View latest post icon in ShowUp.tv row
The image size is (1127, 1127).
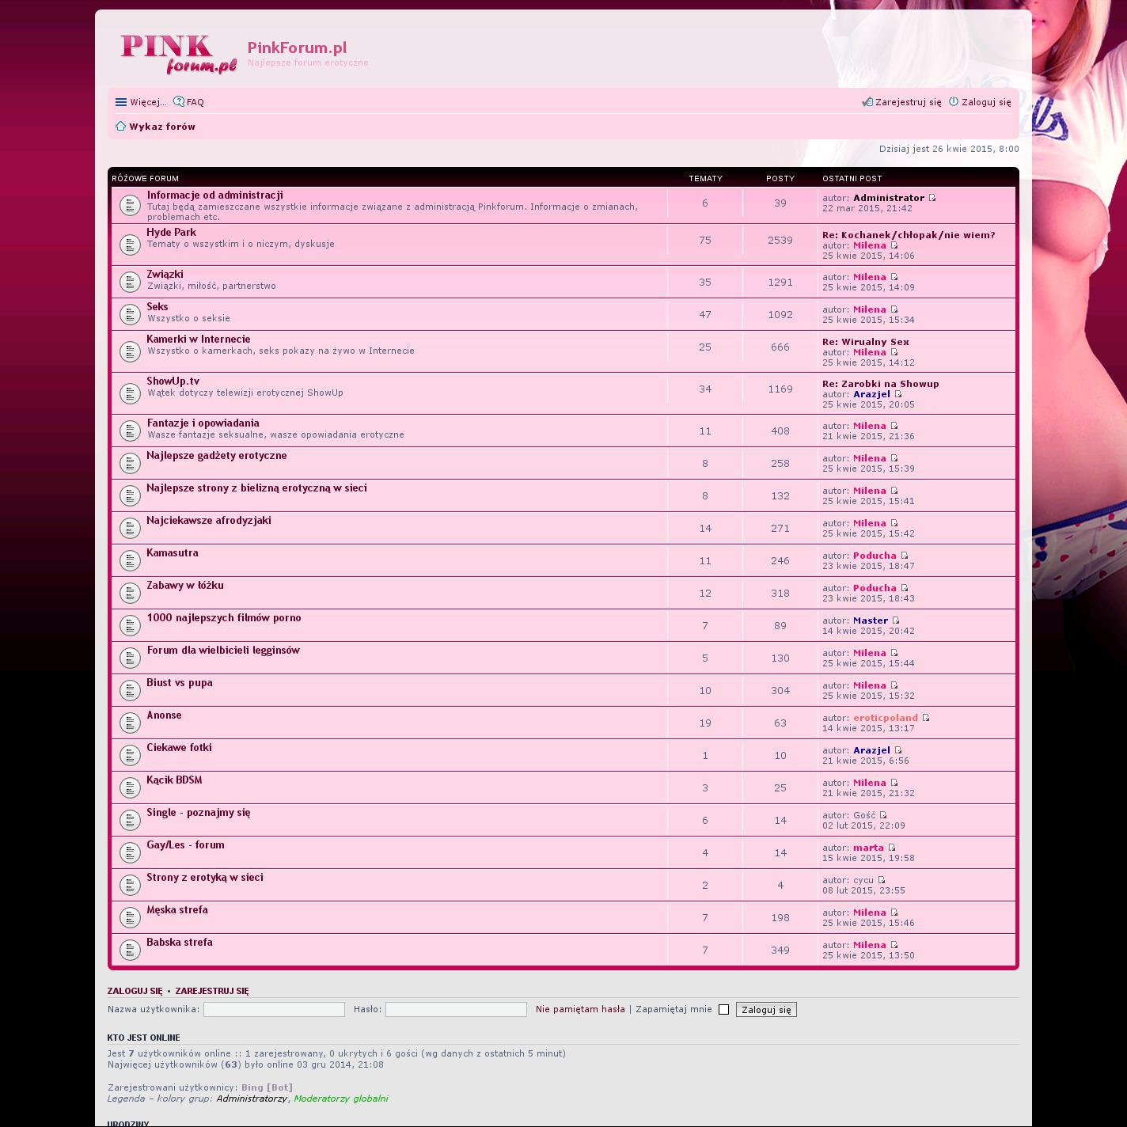click(898, 394)
